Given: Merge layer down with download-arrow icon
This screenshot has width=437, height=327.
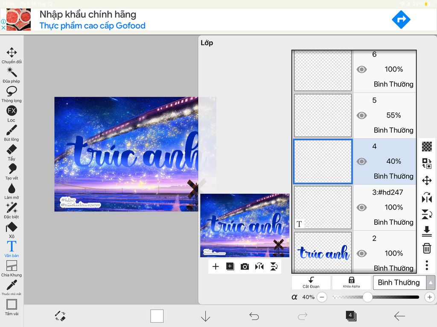Looking at the screenshot, I should (427, 231).
